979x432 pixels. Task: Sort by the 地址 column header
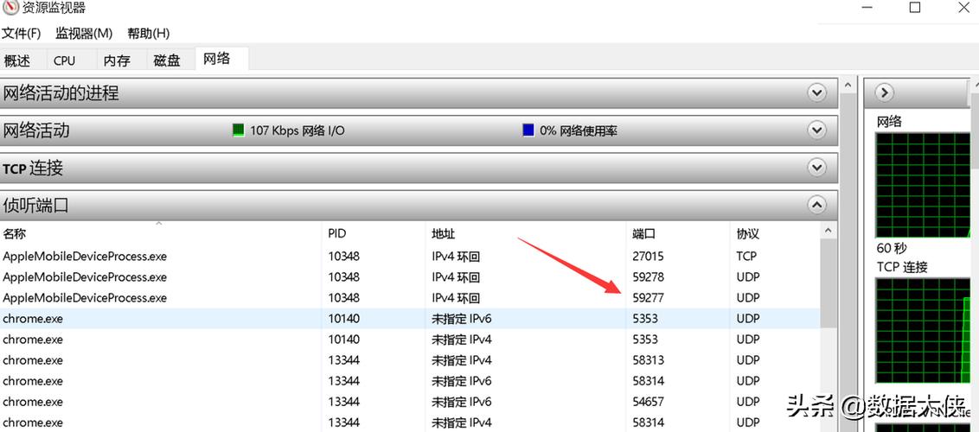coord(444,234)
